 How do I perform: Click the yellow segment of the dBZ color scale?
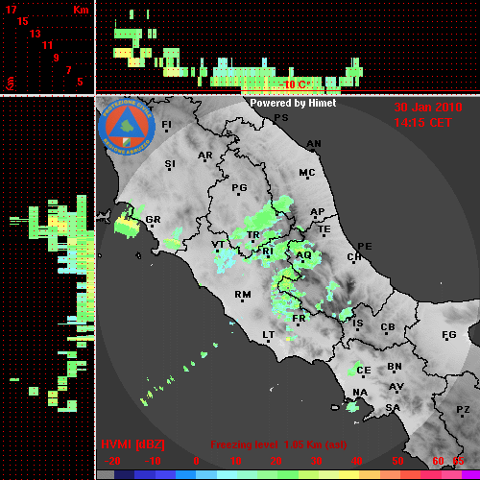pos(348,475)
